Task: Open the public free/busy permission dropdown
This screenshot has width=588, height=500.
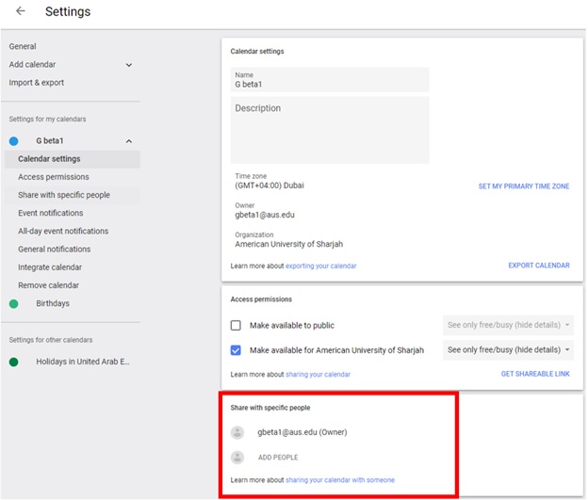Action: click(508, 325)
